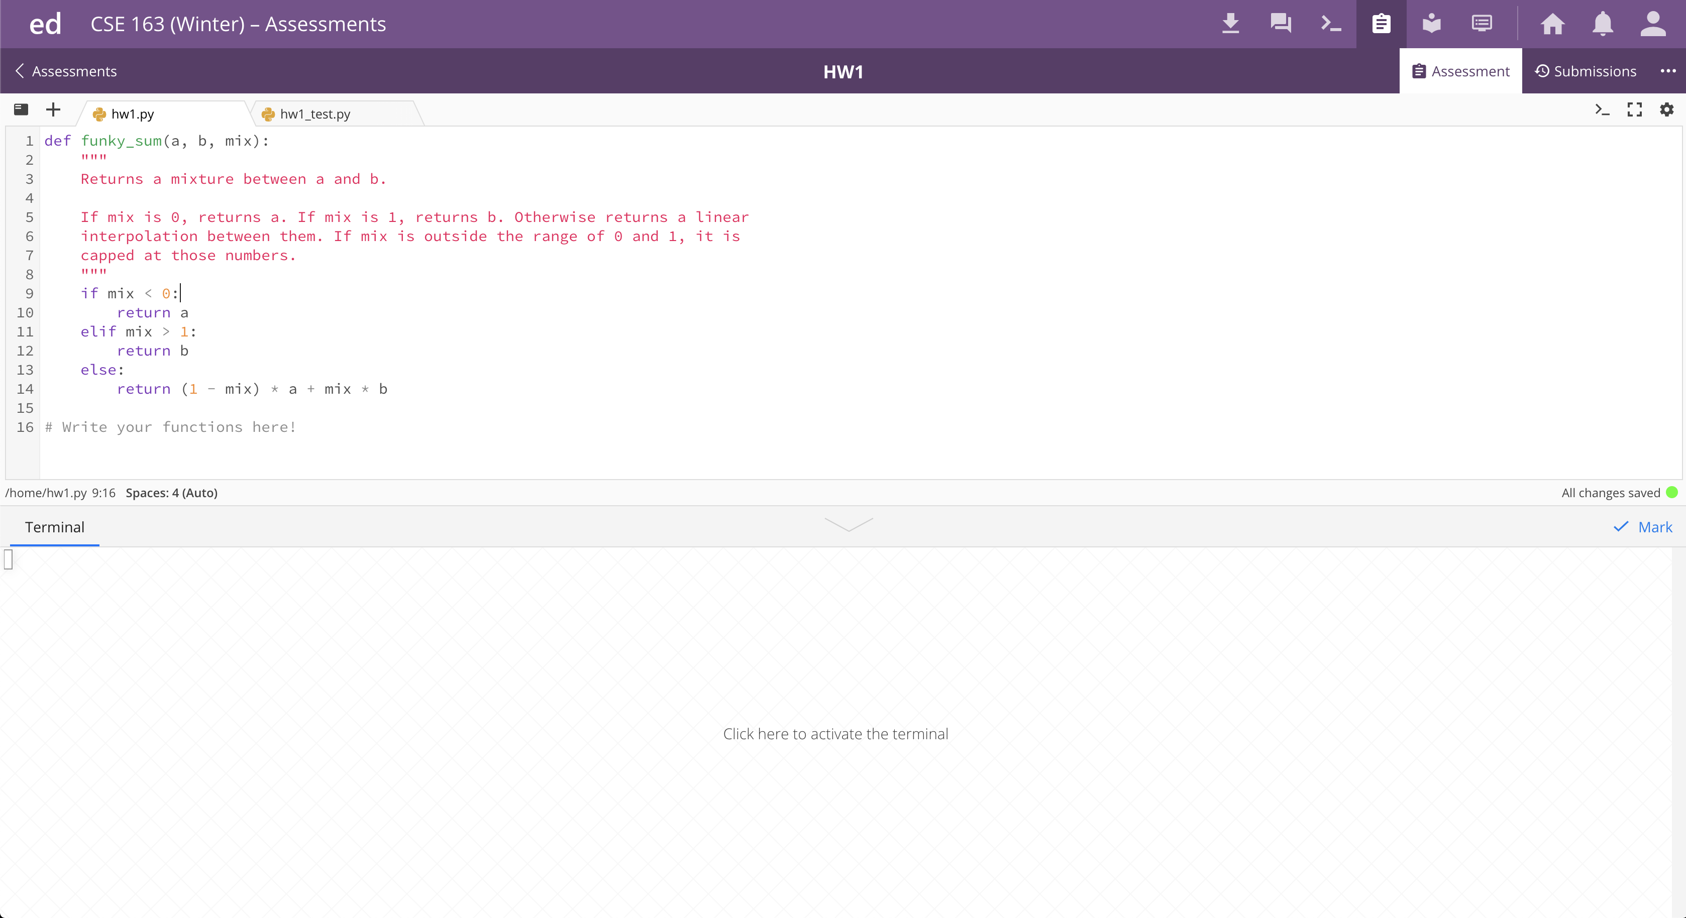This screenshot has width=1686, height=918.
Task: Toggle the file browser panel icon
Action: pos(21,109)
